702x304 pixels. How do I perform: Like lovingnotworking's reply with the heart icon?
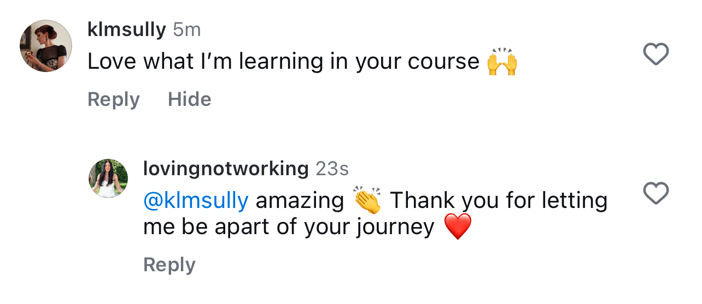655,193
